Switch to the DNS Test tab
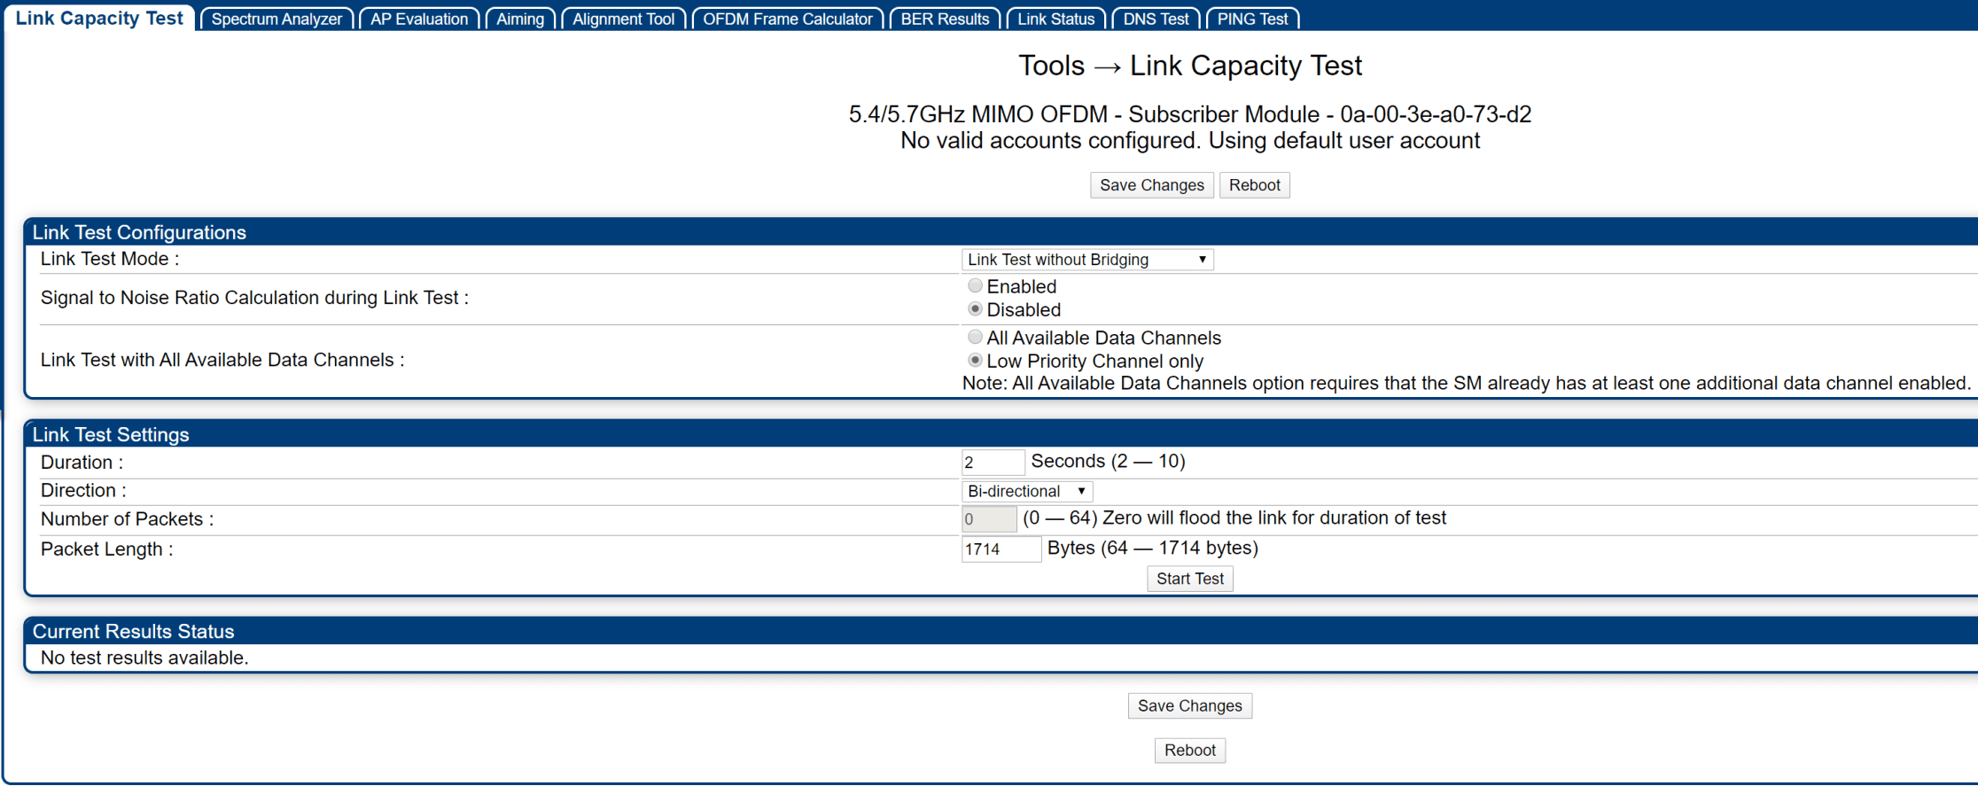Image resolution: width=1978 pixels, height=794 pixels. [1156, 19]
